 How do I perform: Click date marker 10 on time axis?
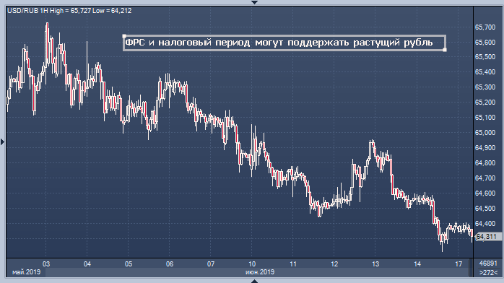(252, 264)
